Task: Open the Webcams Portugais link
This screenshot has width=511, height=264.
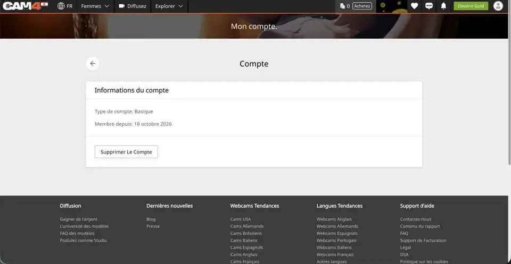Action: point(336,241)
